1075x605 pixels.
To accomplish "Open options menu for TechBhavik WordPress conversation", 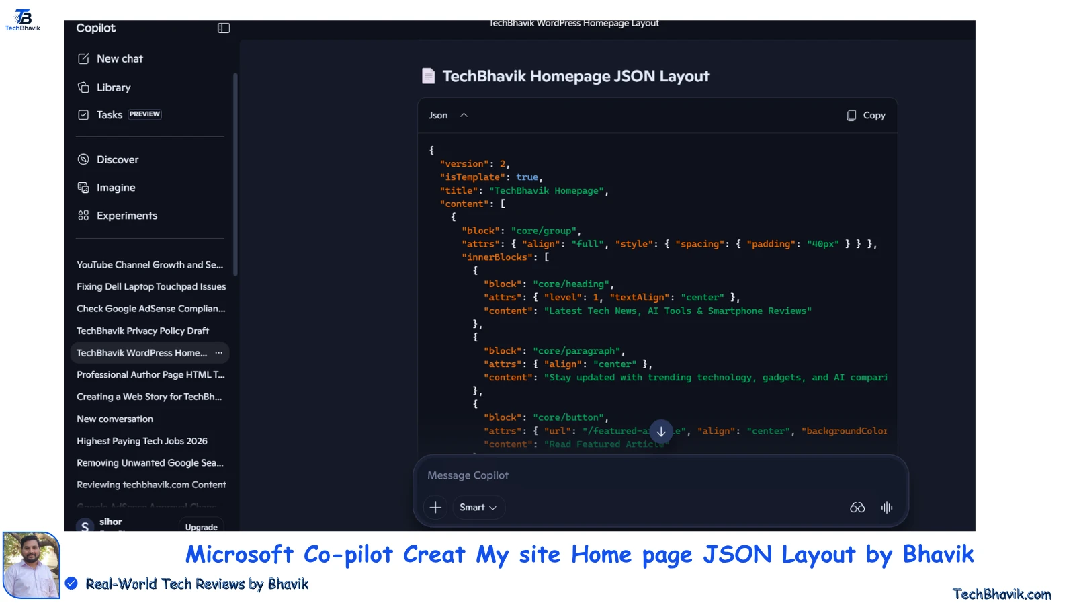I will point(218,353).
